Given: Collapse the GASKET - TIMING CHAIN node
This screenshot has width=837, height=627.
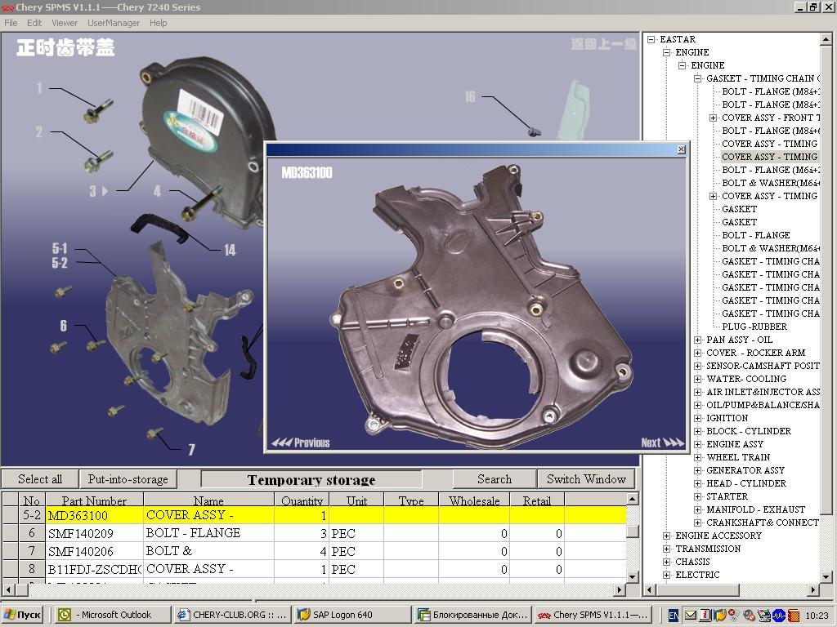Looking at the screenshot, I should coord(697,79).
